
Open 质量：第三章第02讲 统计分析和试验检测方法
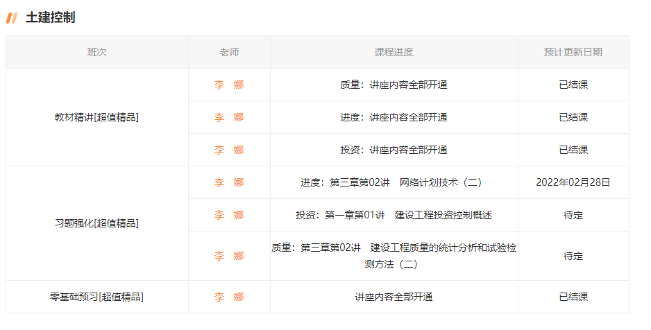[394, 255]
